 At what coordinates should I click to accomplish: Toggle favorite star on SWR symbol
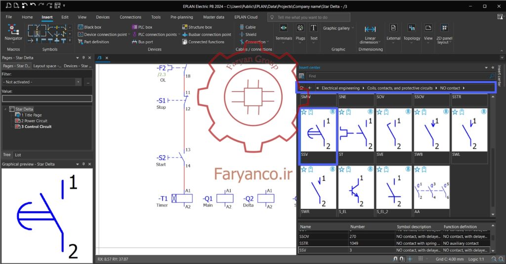tap(304, 170)
